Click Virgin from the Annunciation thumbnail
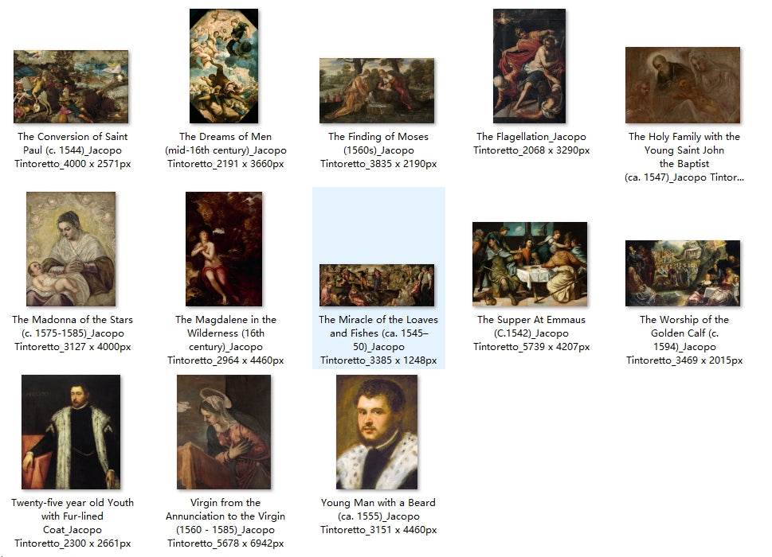This screenshot has width=772, height=557. click(224, 432)
